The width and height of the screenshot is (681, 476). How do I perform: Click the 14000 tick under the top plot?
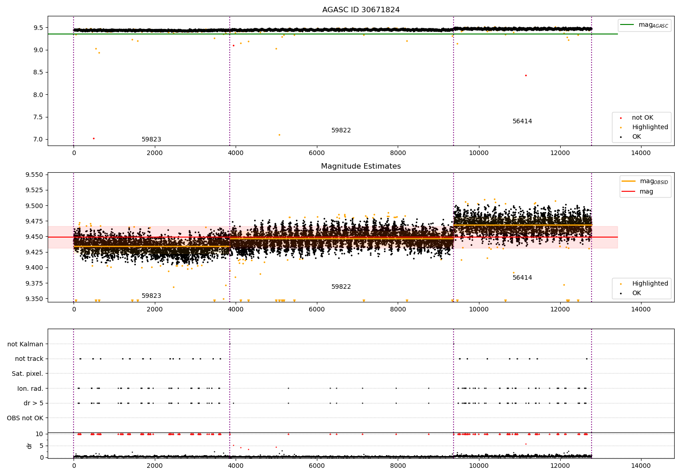coord(641,153)
